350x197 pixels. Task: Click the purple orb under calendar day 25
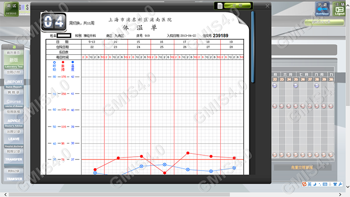(x=296, y=86)
